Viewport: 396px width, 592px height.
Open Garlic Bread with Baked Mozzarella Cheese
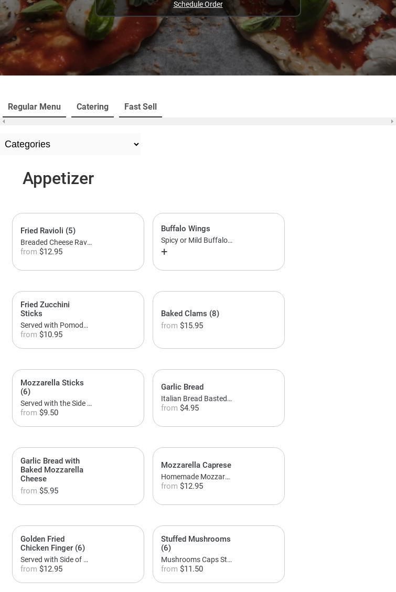pos(78,476)
